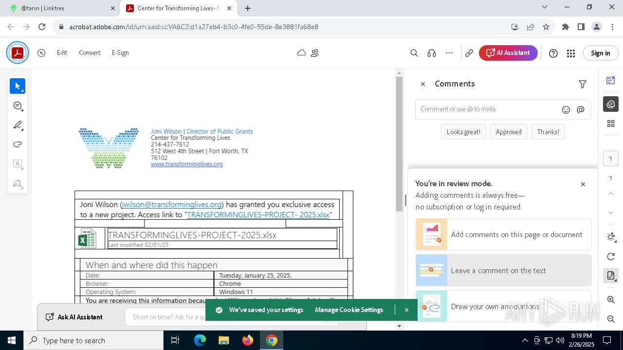This screenshot has width=623, height=350.
Task: Dismiss the review mode notice
Action: coord(583,184)
